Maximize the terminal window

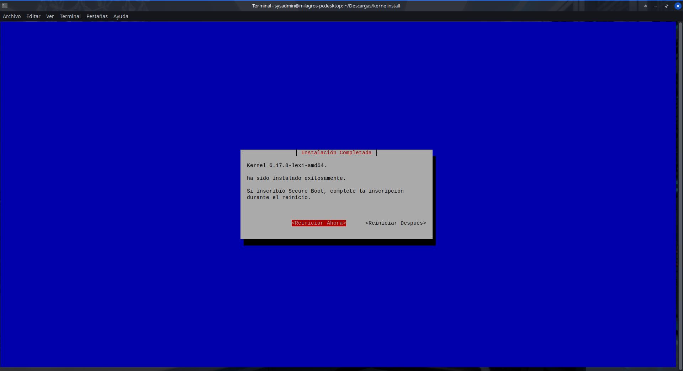(x=666, y=6)
